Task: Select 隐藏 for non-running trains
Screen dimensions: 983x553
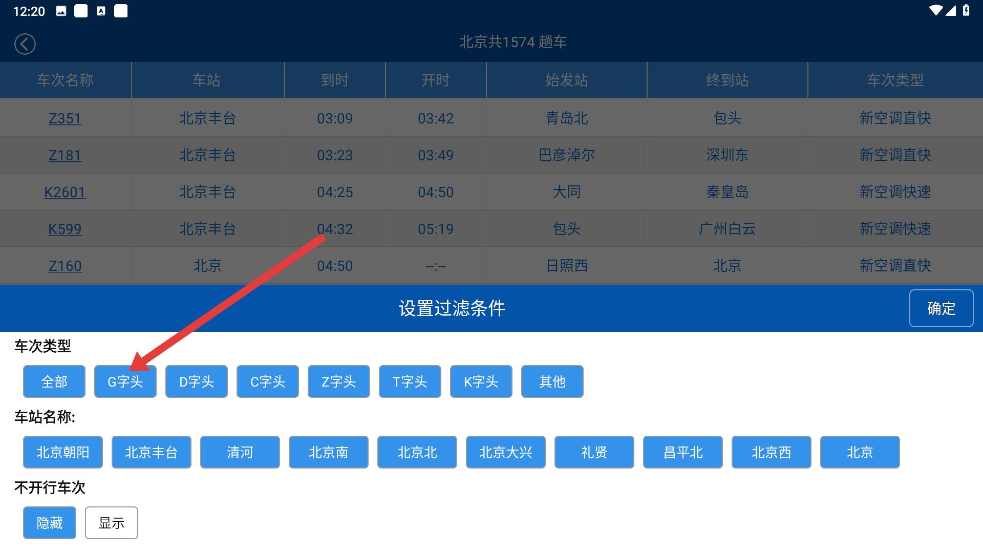Action: tap(50, 523)
